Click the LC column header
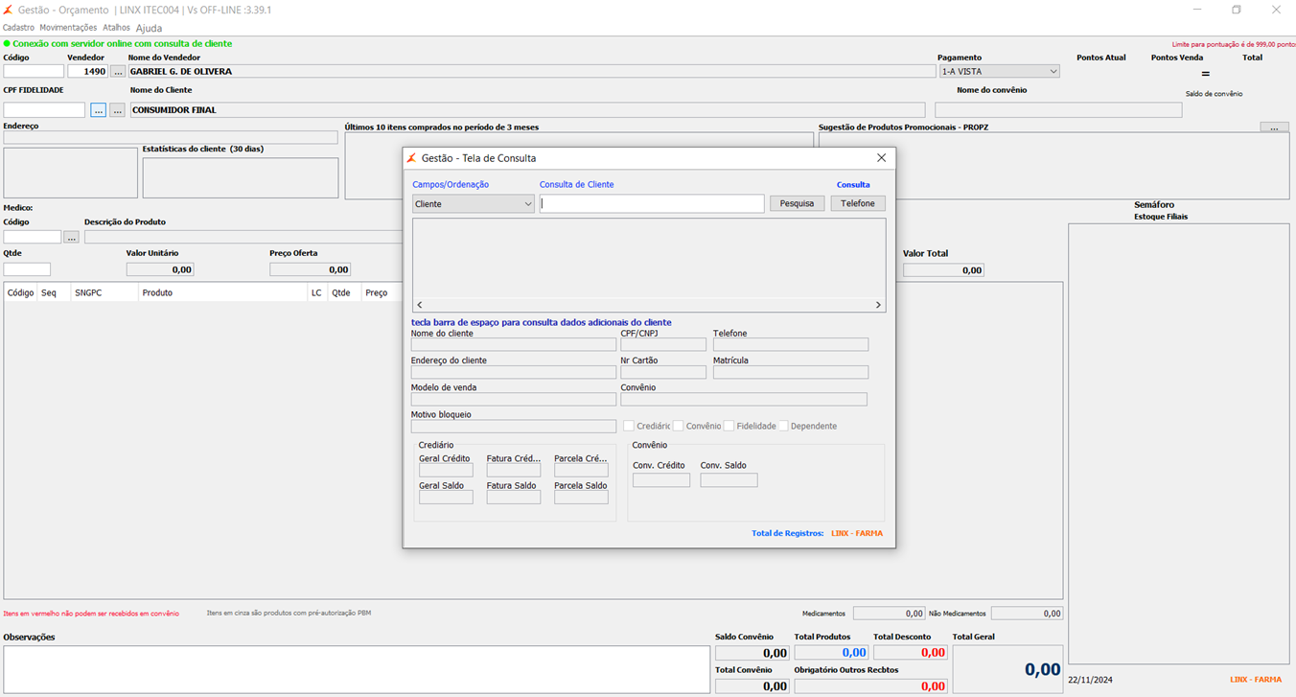The height and width of the screenshot is (697, 1296). tap(317, 292)
